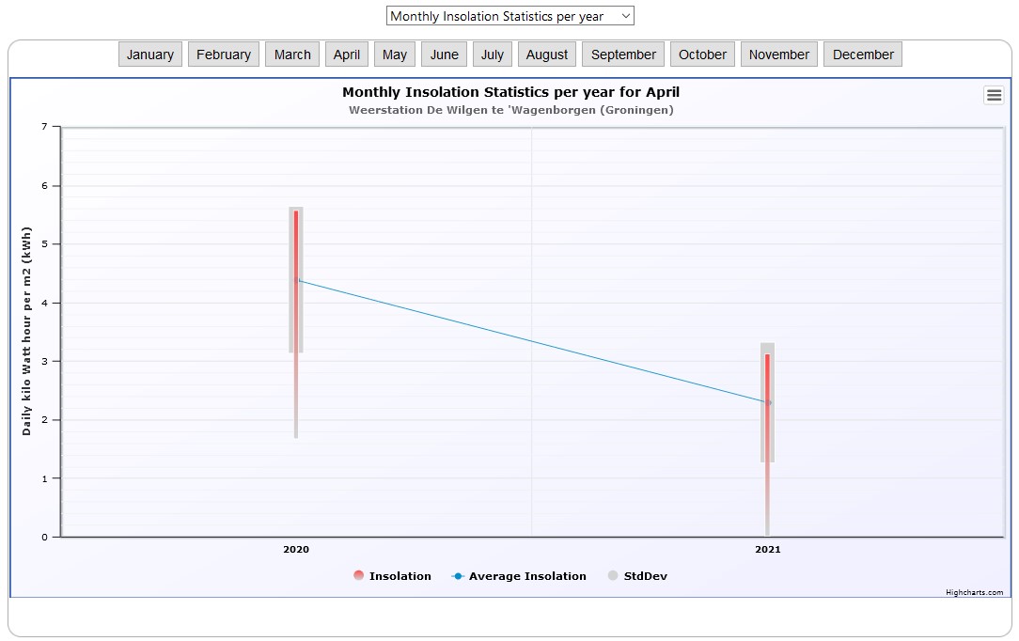Open September statistics
This screenshot has width=1019, height=641.
click(623, 55)
